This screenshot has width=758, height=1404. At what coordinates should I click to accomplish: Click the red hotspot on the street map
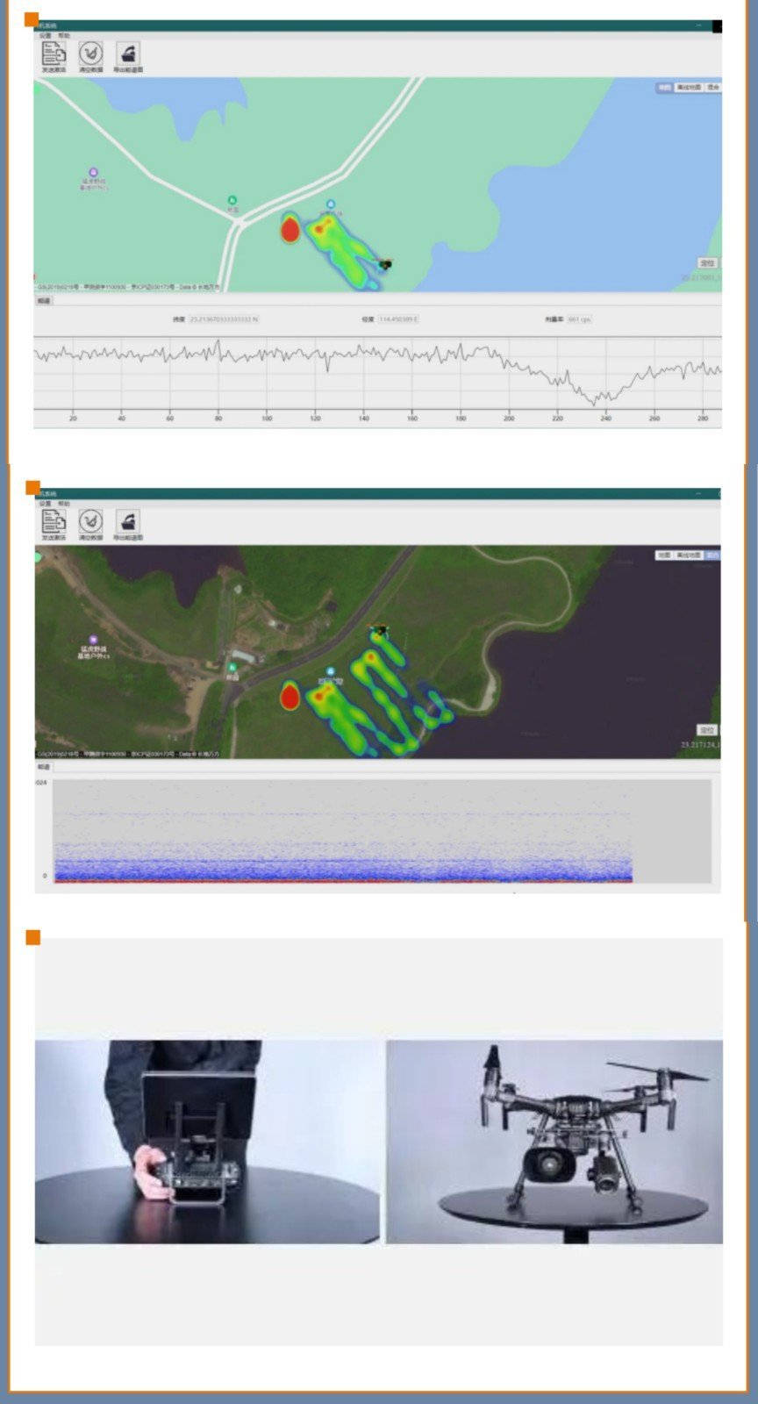(x=290, y=230)
